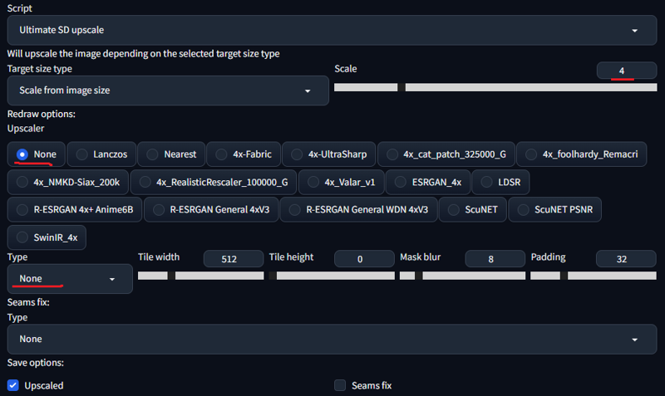The width and height of the screenshot is (665, 396).
Task: Pick R-ESRGAN 4x+ Anime6B upscaler
Action: 75,210
